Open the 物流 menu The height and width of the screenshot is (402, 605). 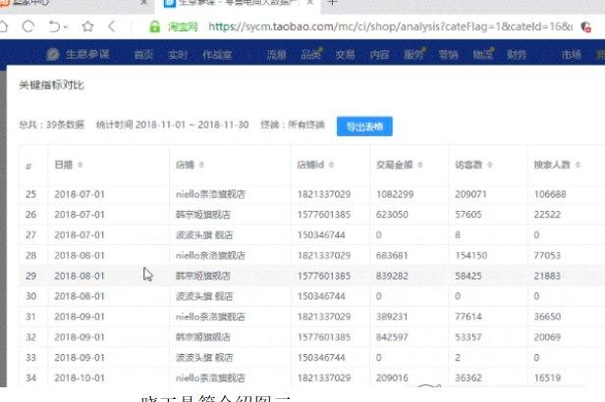[x=482, y=55]
